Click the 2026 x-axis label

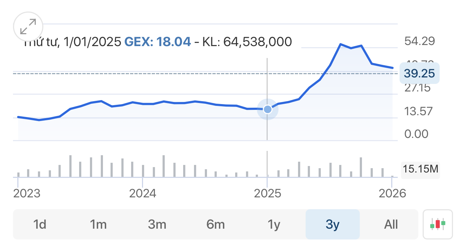(x=392, y=193)
